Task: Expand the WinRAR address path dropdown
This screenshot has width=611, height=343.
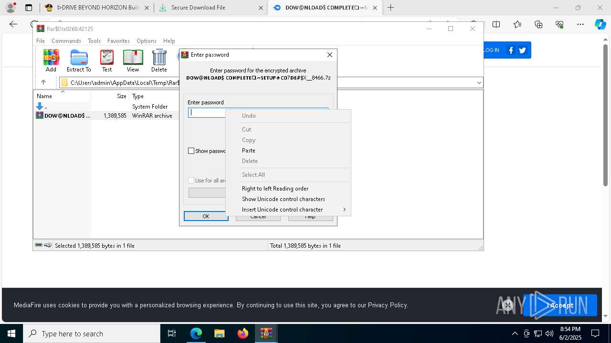Action: pos(479,83)
